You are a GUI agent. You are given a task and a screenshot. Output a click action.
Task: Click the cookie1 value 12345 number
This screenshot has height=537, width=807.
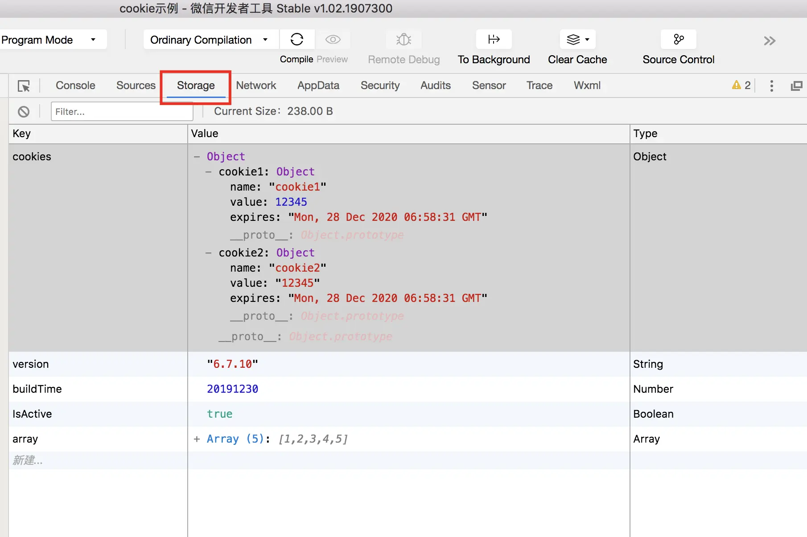point(291,202)
